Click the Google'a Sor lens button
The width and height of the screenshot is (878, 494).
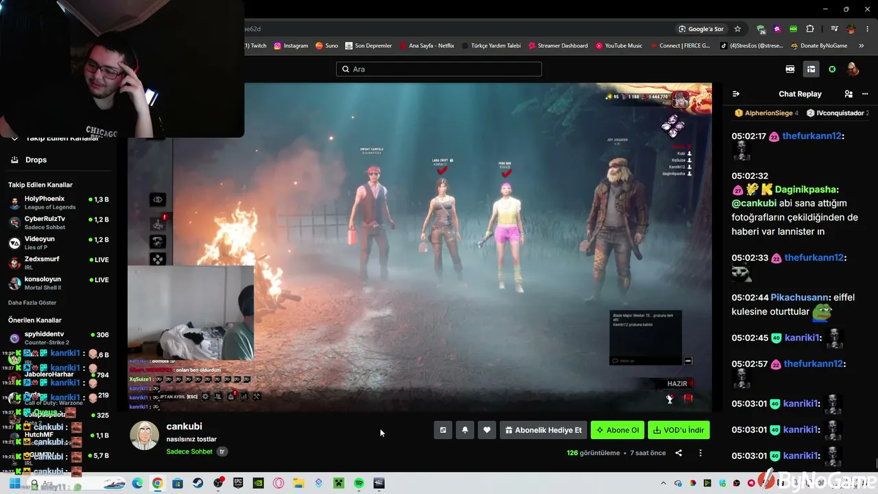click(701, 29)
